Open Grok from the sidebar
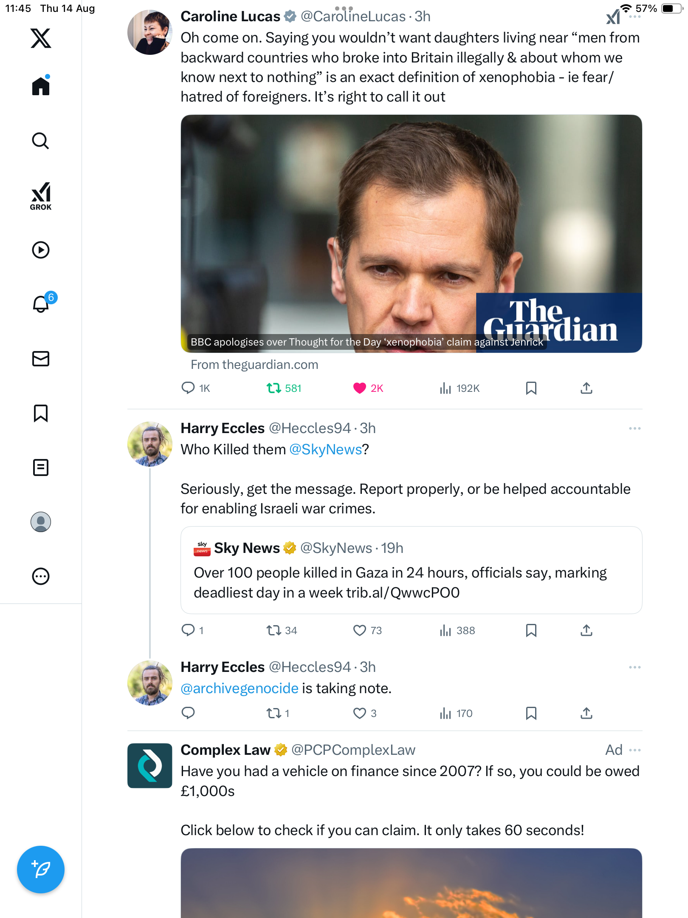Screen dimensions: 688x918 tap(41, 196)
